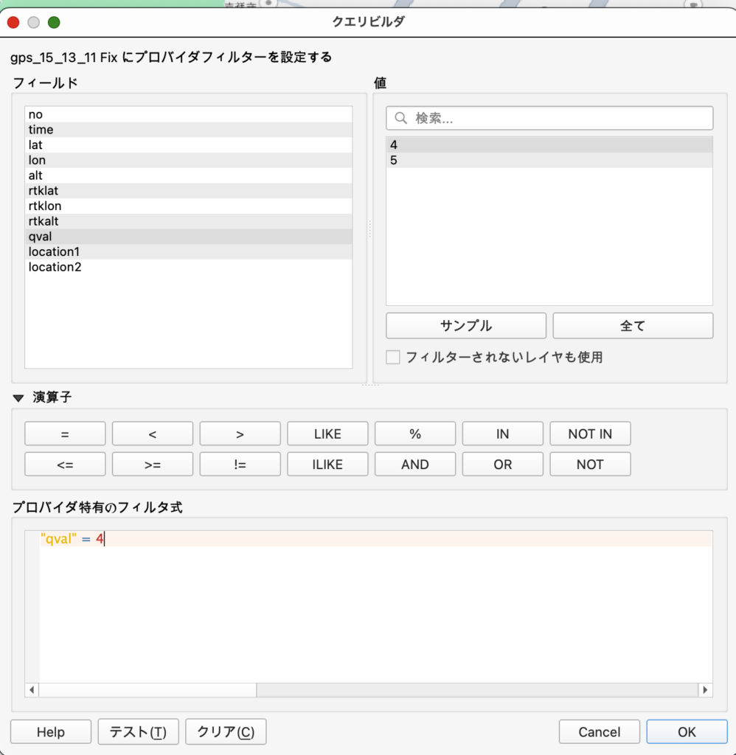Open Help for the query builder
The height and width of the screenshot is (755, 736).
click(x=51, y=732)
